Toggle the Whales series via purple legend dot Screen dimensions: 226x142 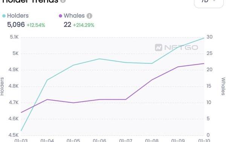[61, 16]
